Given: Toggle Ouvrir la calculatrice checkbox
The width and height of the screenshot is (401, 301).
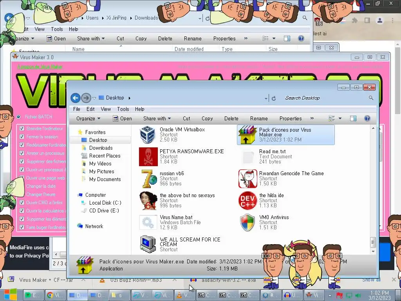Looking at the screenshot, I should (x=22, y=210).
